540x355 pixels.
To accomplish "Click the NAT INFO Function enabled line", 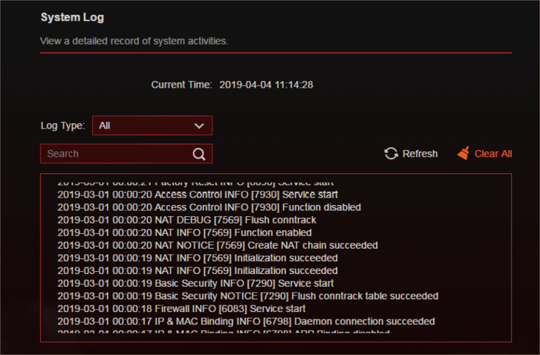I will 184,232.
